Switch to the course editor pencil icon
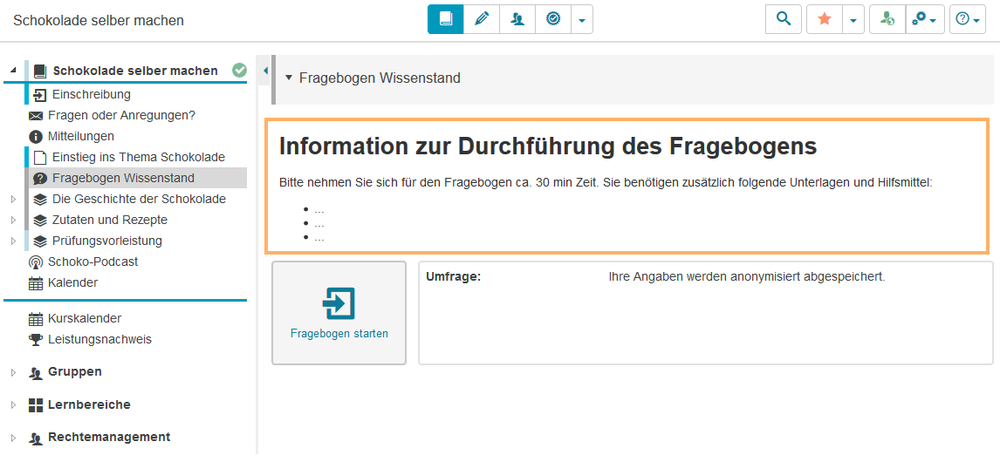 click(481, 19)
